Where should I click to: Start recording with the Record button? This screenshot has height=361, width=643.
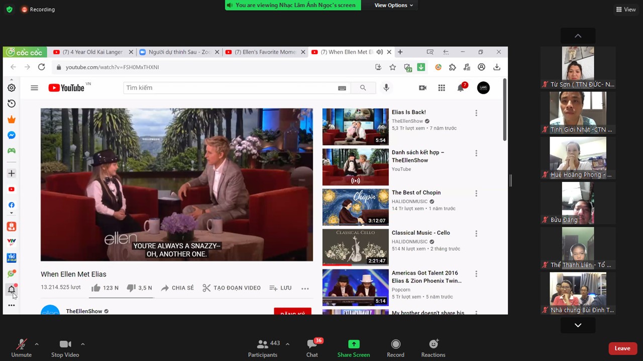click(x=395, y=349)
